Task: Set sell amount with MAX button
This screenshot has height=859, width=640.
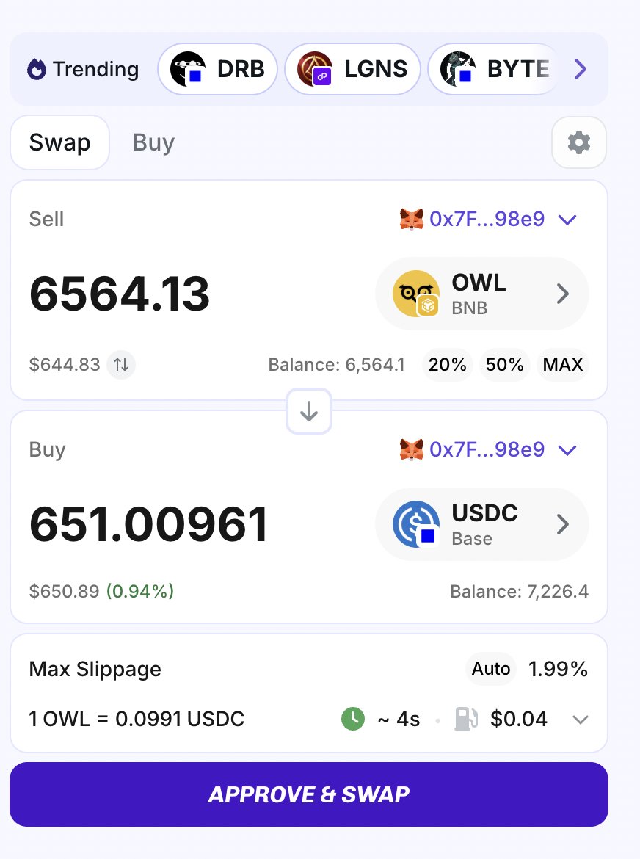Action: click(x=563, y=364)
